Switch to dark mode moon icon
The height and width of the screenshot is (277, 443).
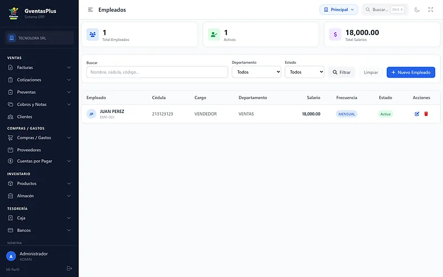coord(417,9)
